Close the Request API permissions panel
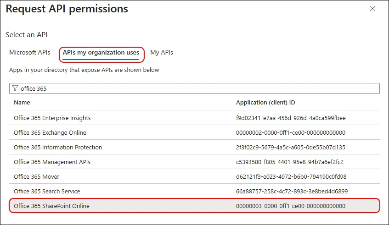389x225 pixels. pos(372,9)
